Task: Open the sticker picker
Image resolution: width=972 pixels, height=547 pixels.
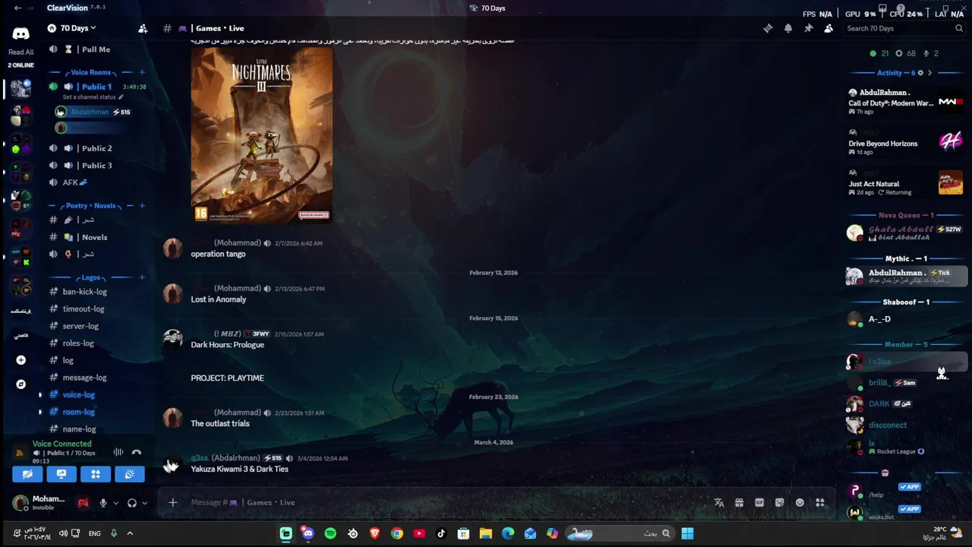Action: tap(779, 502)
